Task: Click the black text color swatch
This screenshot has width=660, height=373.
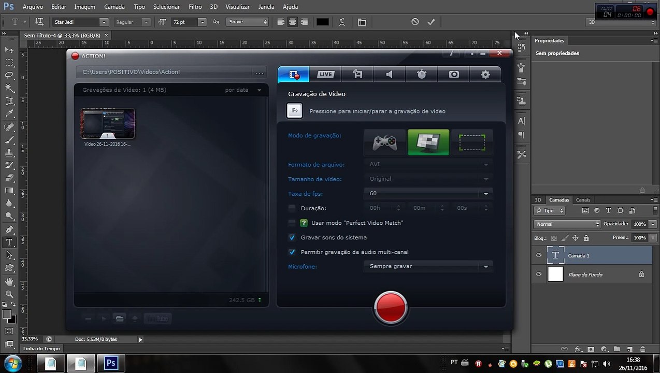Action: 322,22
